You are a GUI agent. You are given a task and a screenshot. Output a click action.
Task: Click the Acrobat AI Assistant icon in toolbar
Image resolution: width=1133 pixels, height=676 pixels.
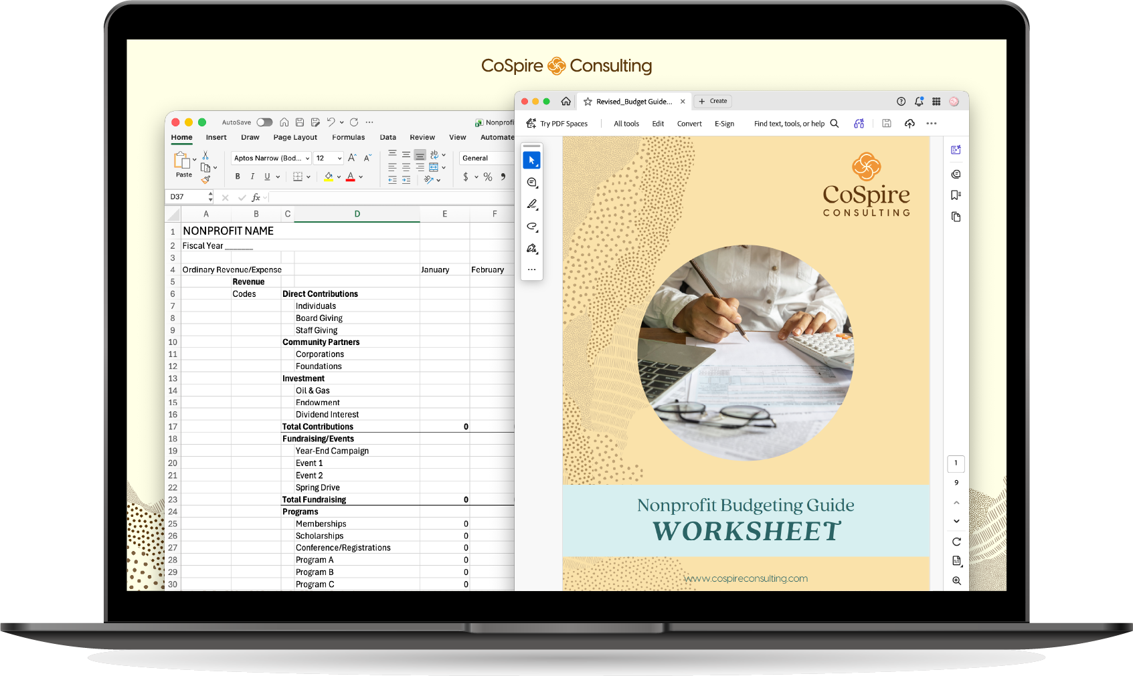859,124
